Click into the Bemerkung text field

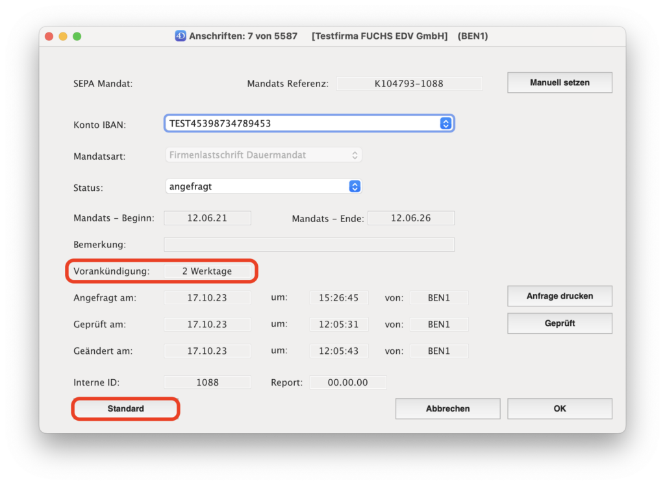point(309,245)
